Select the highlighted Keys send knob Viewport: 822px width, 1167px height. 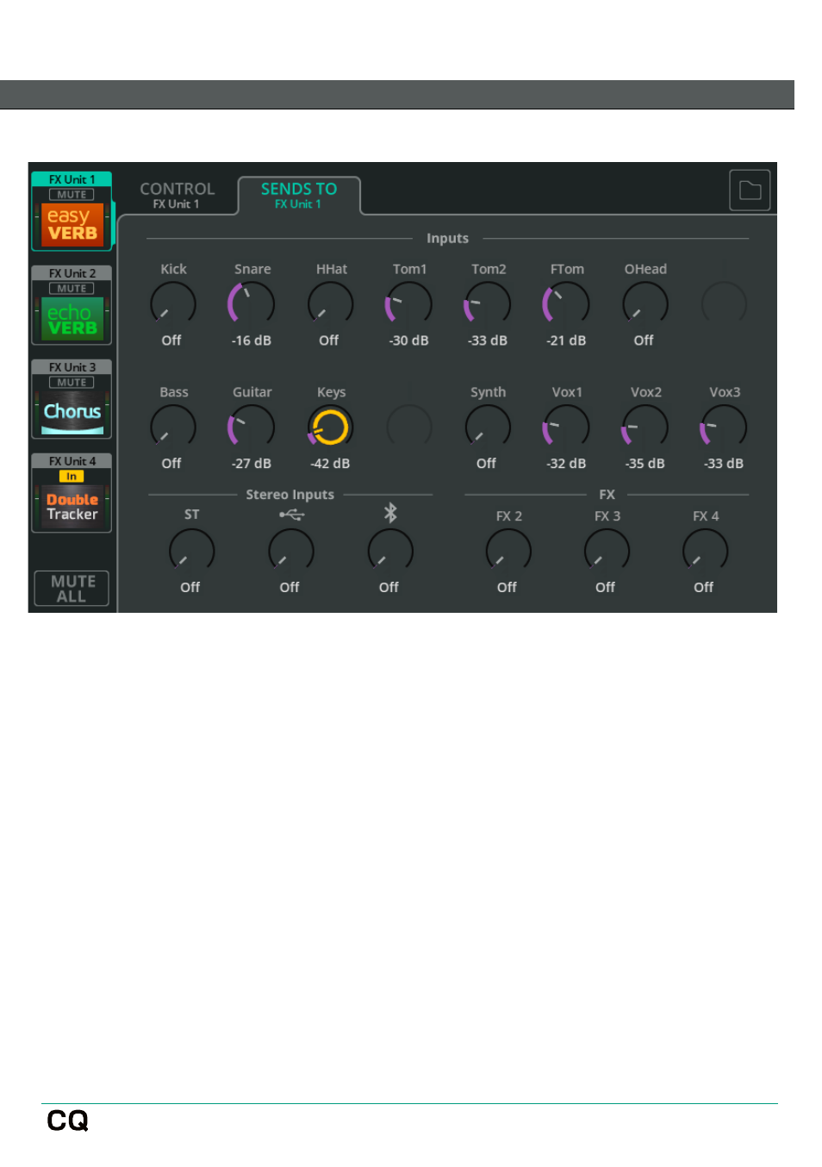click(331, 427)
